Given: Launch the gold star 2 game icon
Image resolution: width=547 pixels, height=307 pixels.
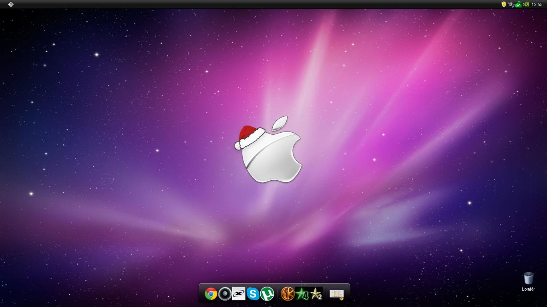Looking at the screenshot, I should tap(316, 294).
